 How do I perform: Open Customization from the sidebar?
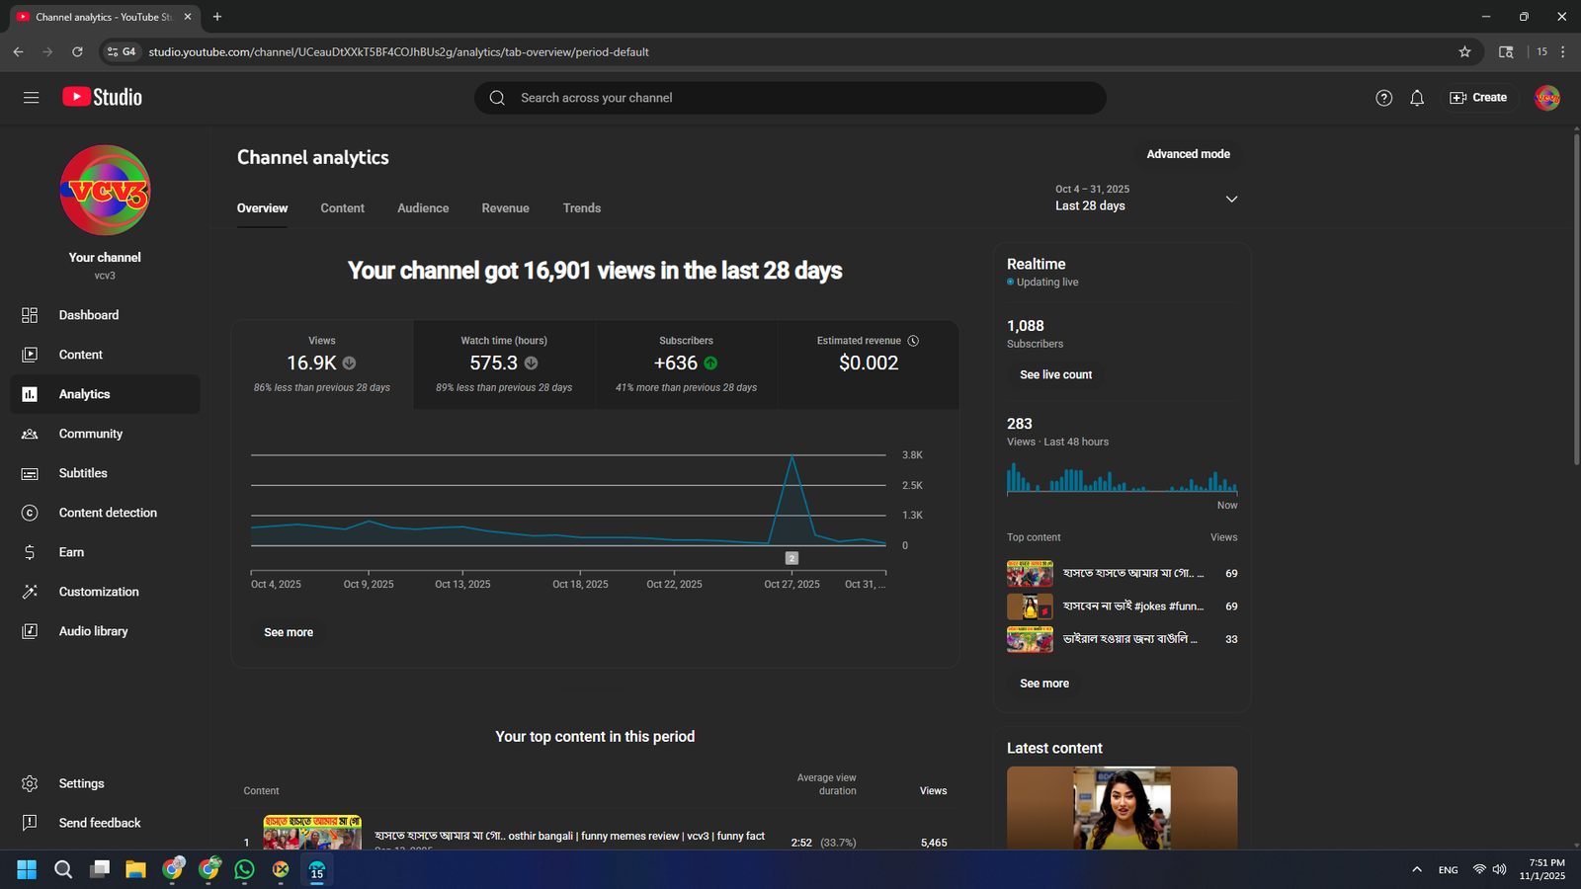(98, 592)
